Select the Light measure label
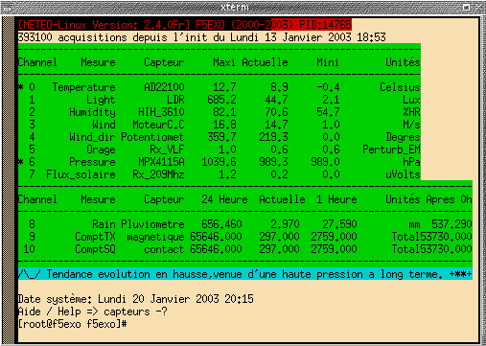Image resolution: width=486 pixels, height=346 pixels. click(x=101, y=100)
